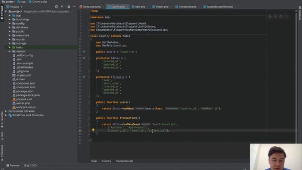Screen dimensions: 302x170
Task: Close the index.blade.php tab
Action: (x=103, y=7)
